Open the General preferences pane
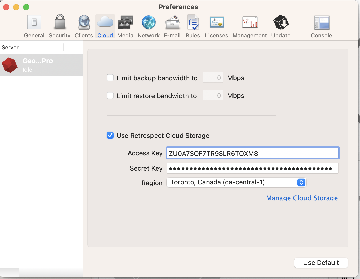This screenshot has width=360, height=279. pyautogui.click(x=34, y=26)
